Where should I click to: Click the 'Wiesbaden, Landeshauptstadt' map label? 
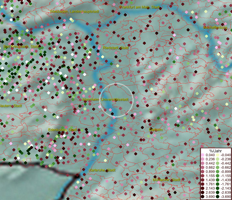74,11
